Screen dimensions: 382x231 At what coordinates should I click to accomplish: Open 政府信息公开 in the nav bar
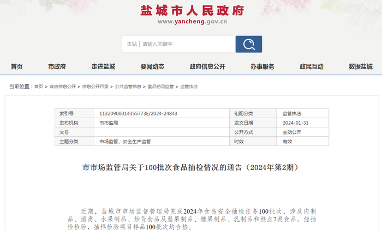[207, 66]
